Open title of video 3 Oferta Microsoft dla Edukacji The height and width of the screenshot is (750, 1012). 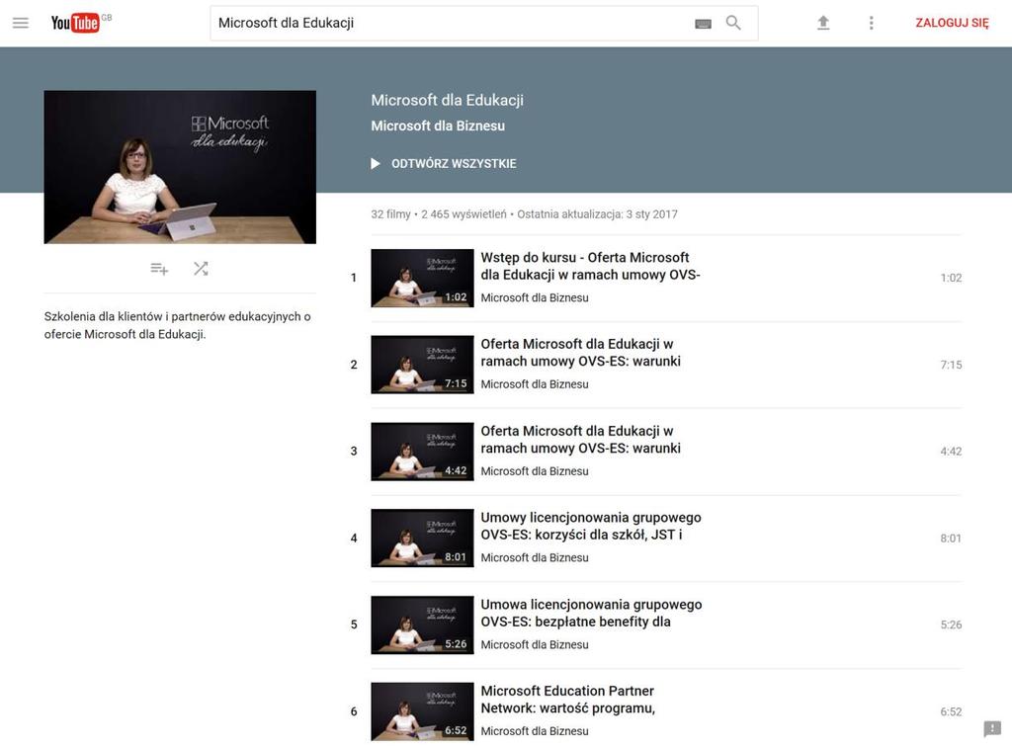pyautogui.click(x=581, y=440)
